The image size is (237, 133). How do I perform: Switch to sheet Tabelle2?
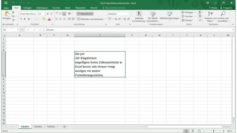tap(38, 127)
